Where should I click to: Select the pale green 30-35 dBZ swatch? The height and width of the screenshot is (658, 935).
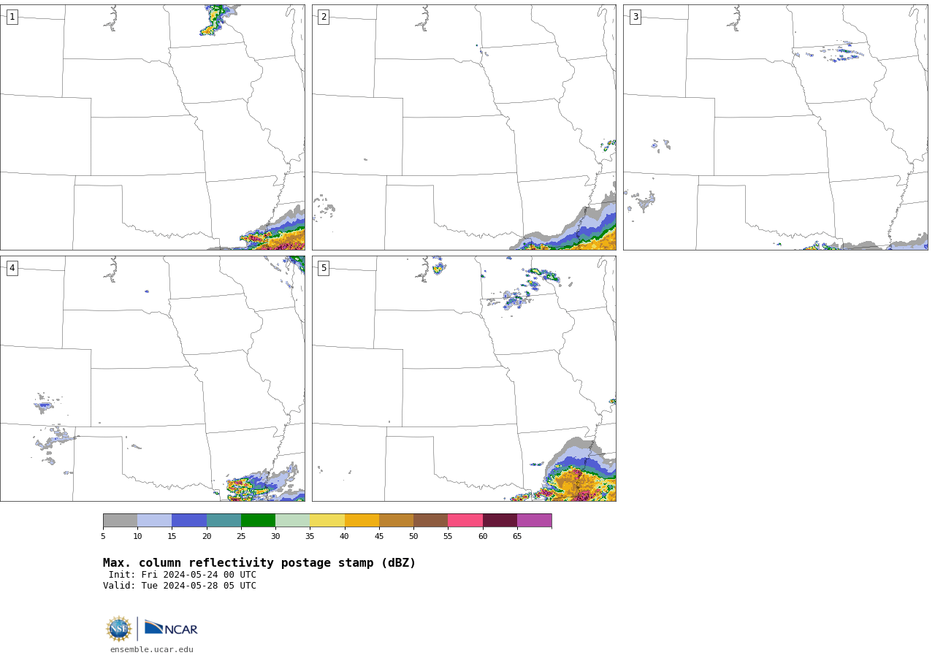tap(293, 521)
